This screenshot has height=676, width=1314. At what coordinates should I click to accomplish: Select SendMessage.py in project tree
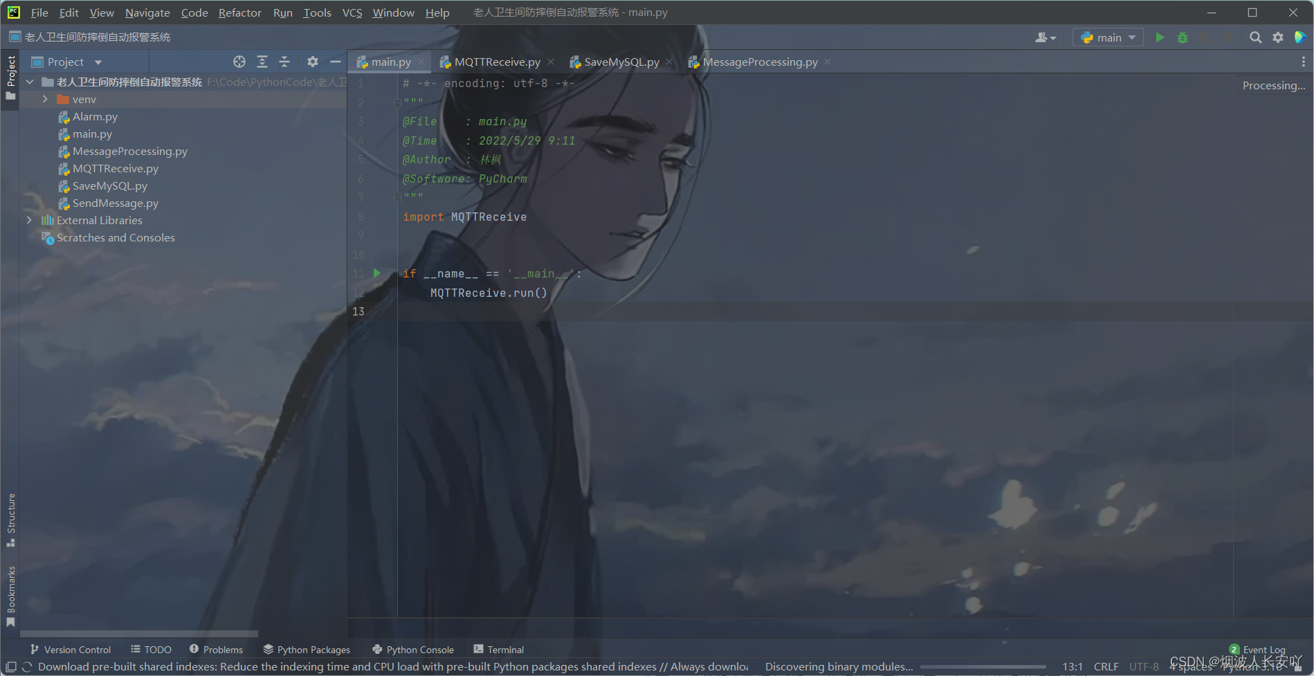coord(115,203)
